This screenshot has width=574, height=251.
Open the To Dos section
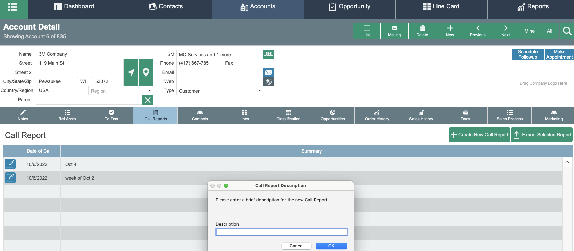(x=111, y=115)
